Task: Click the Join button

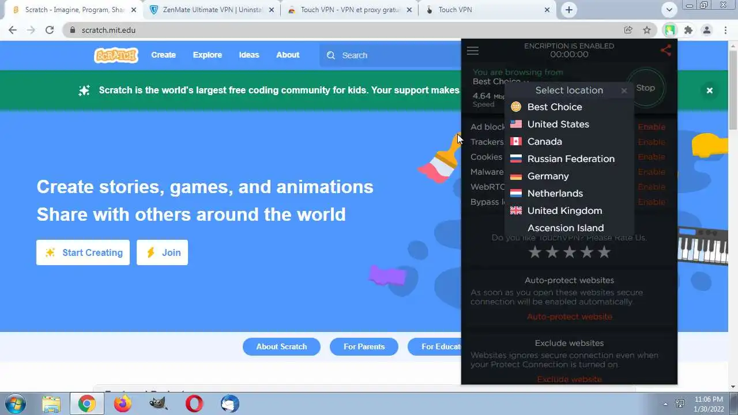Action: point(162,252)
